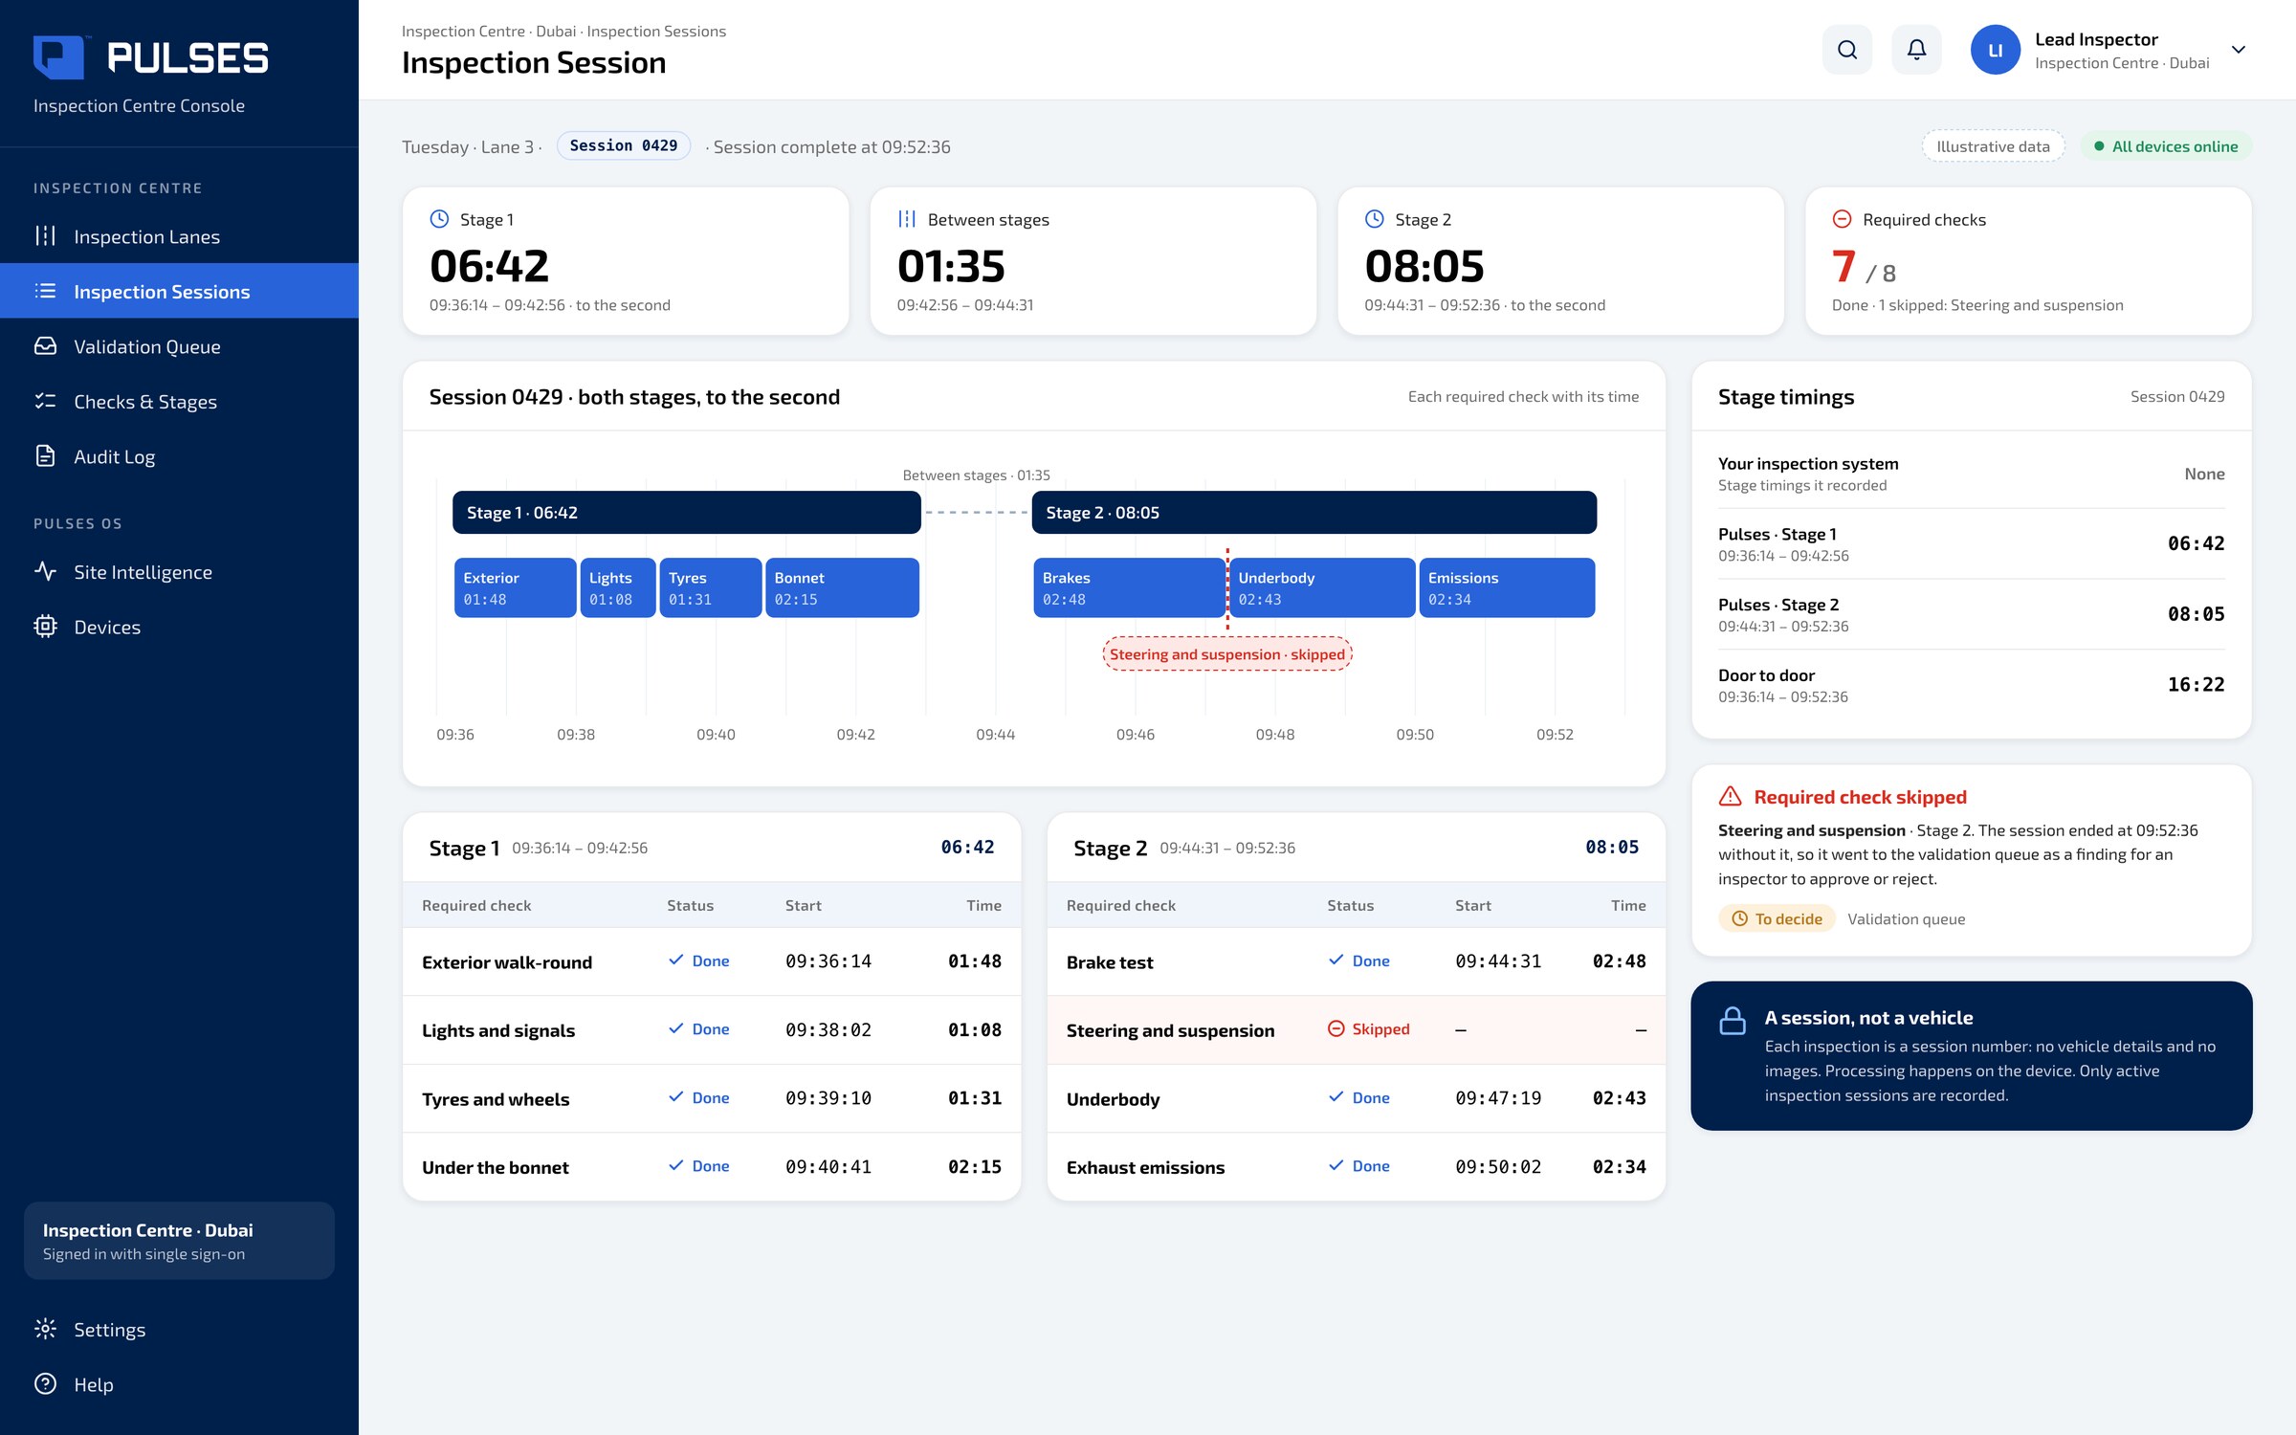Click the red warning triangle icon
Screen dimensions: 2296x1435
tap(1731, 796)
